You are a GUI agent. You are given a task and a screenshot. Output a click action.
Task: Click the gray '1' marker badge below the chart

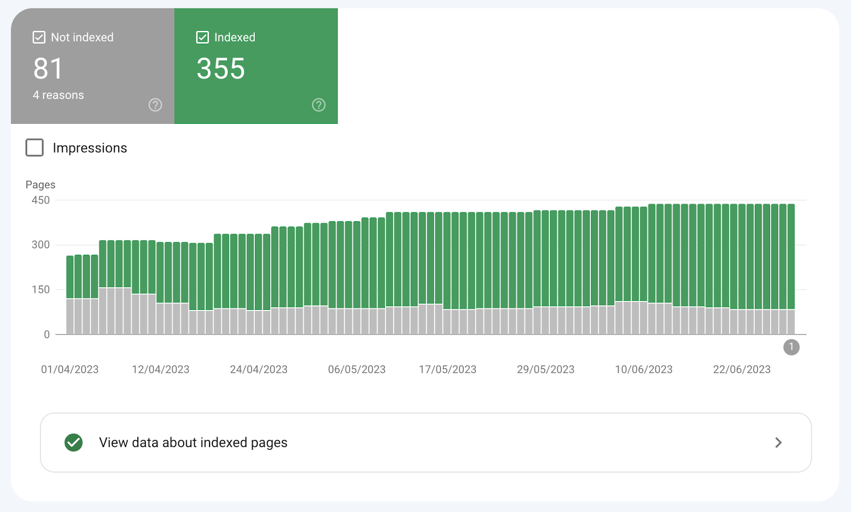[x=791, y=347]
